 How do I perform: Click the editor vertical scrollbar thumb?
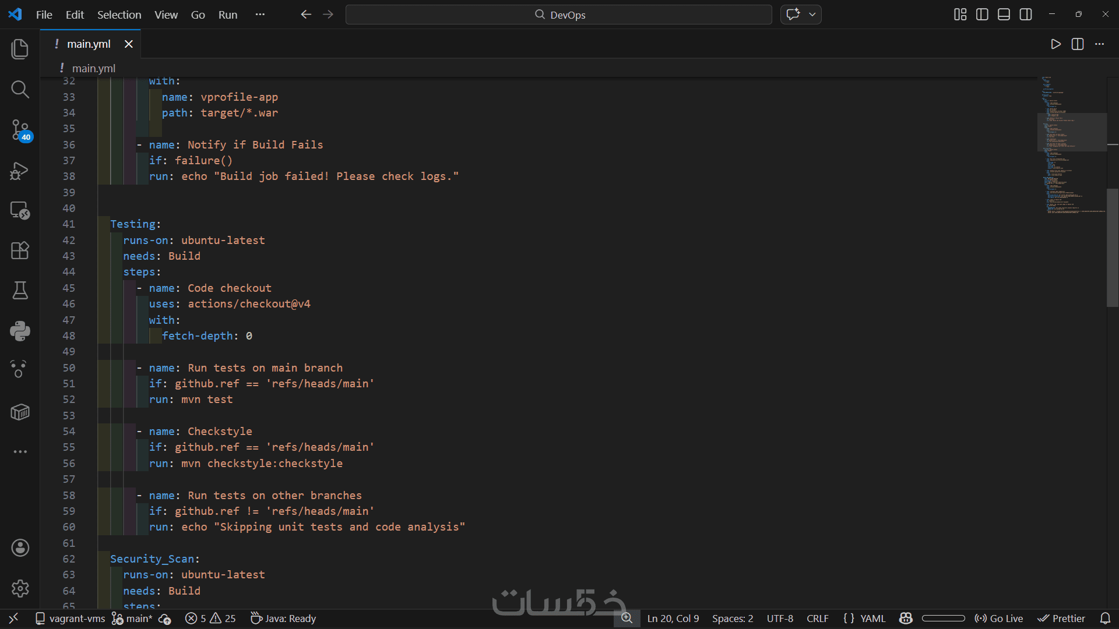(x=1112, y=248)
